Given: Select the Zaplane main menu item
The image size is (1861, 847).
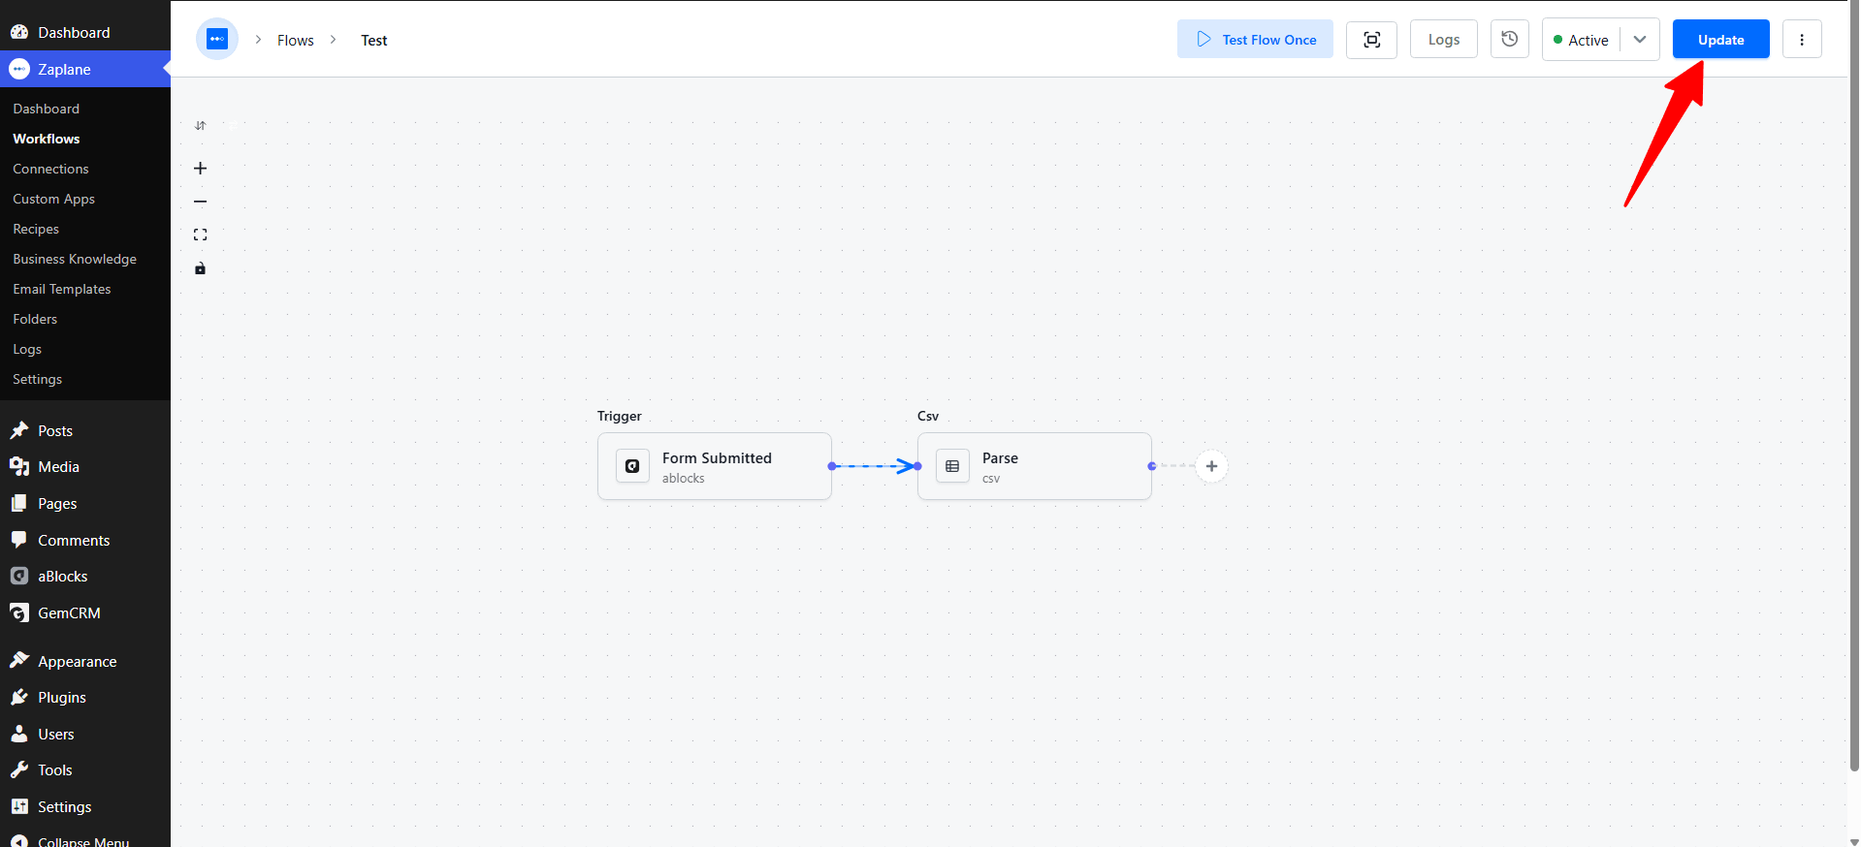Looking at the screenshot, I should point(85,69).
